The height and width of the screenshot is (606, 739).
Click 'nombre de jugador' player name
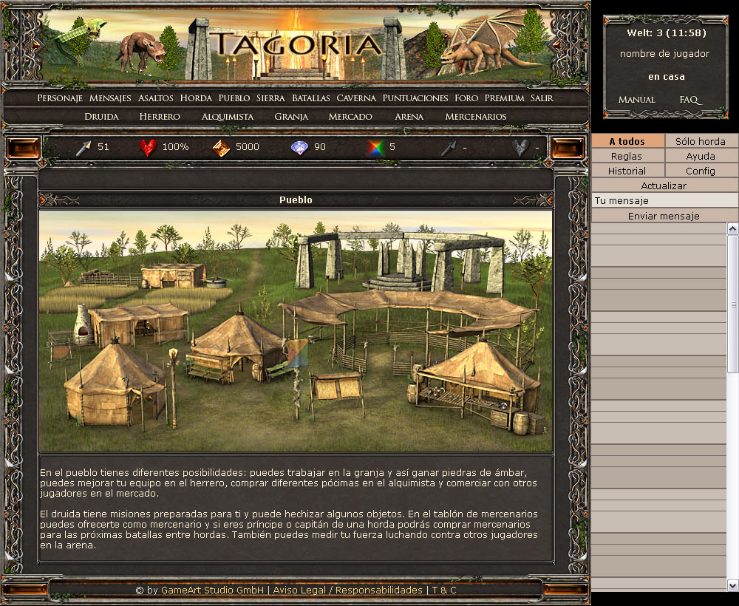pos(664,54)
